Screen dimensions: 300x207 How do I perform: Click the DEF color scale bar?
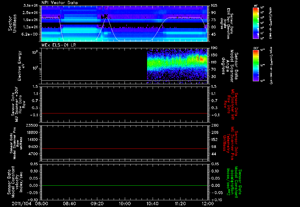(255, 65)
